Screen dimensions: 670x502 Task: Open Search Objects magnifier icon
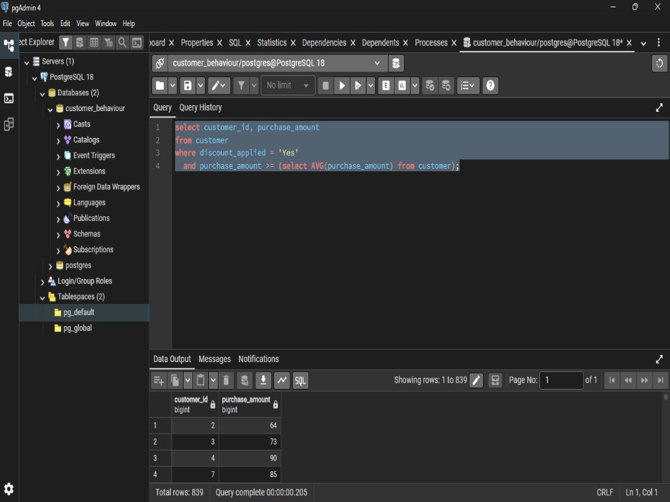pyautogui.click(x=122, y=42)
